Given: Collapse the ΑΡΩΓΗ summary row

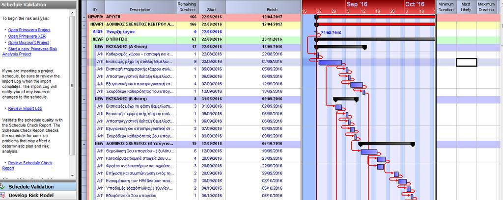Looking at the screenshot, I should pyautogui.click(x=84, y=17).
